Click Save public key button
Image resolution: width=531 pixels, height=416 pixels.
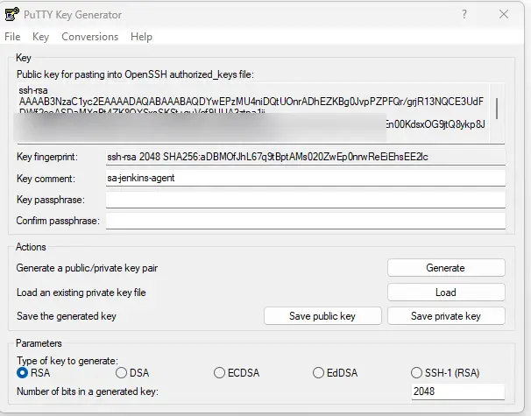point(322,316)
